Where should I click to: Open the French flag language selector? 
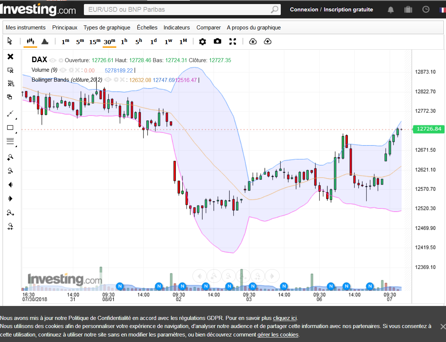[x=442, y=10]
